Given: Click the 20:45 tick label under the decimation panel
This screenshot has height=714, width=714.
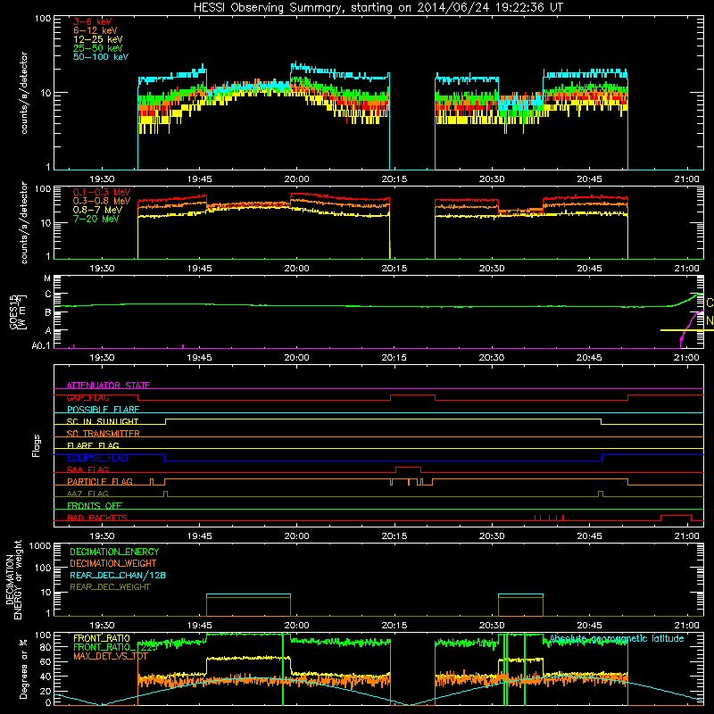Looking at the screenshot, I should pyautogui.click(x=589, y=626).
